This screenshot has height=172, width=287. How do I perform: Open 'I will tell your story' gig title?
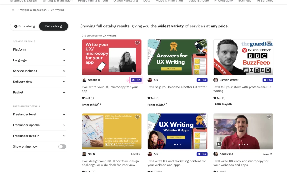(243, 89)
